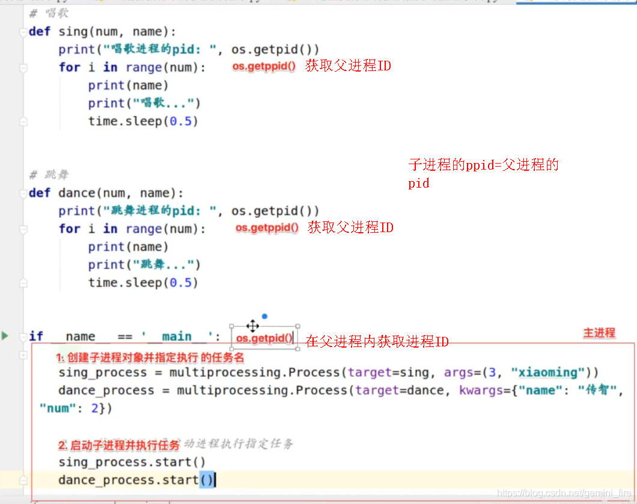The height and width of the screenshot is (504, 637).
Task: Click the print line containing '跳舞进程的pid: '
Action: coord(189,211)
